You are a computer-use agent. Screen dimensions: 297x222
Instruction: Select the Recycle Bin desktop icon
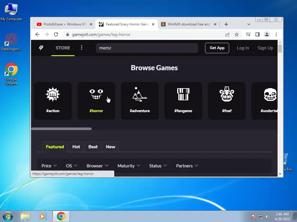tap(287, 162)
